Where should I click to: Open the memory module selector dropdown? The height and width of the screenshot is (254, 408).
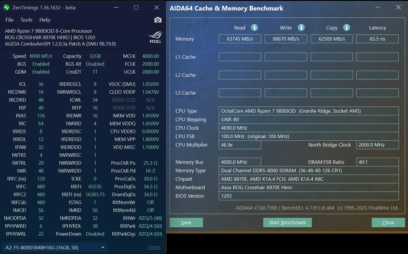[x=55, y=248]
